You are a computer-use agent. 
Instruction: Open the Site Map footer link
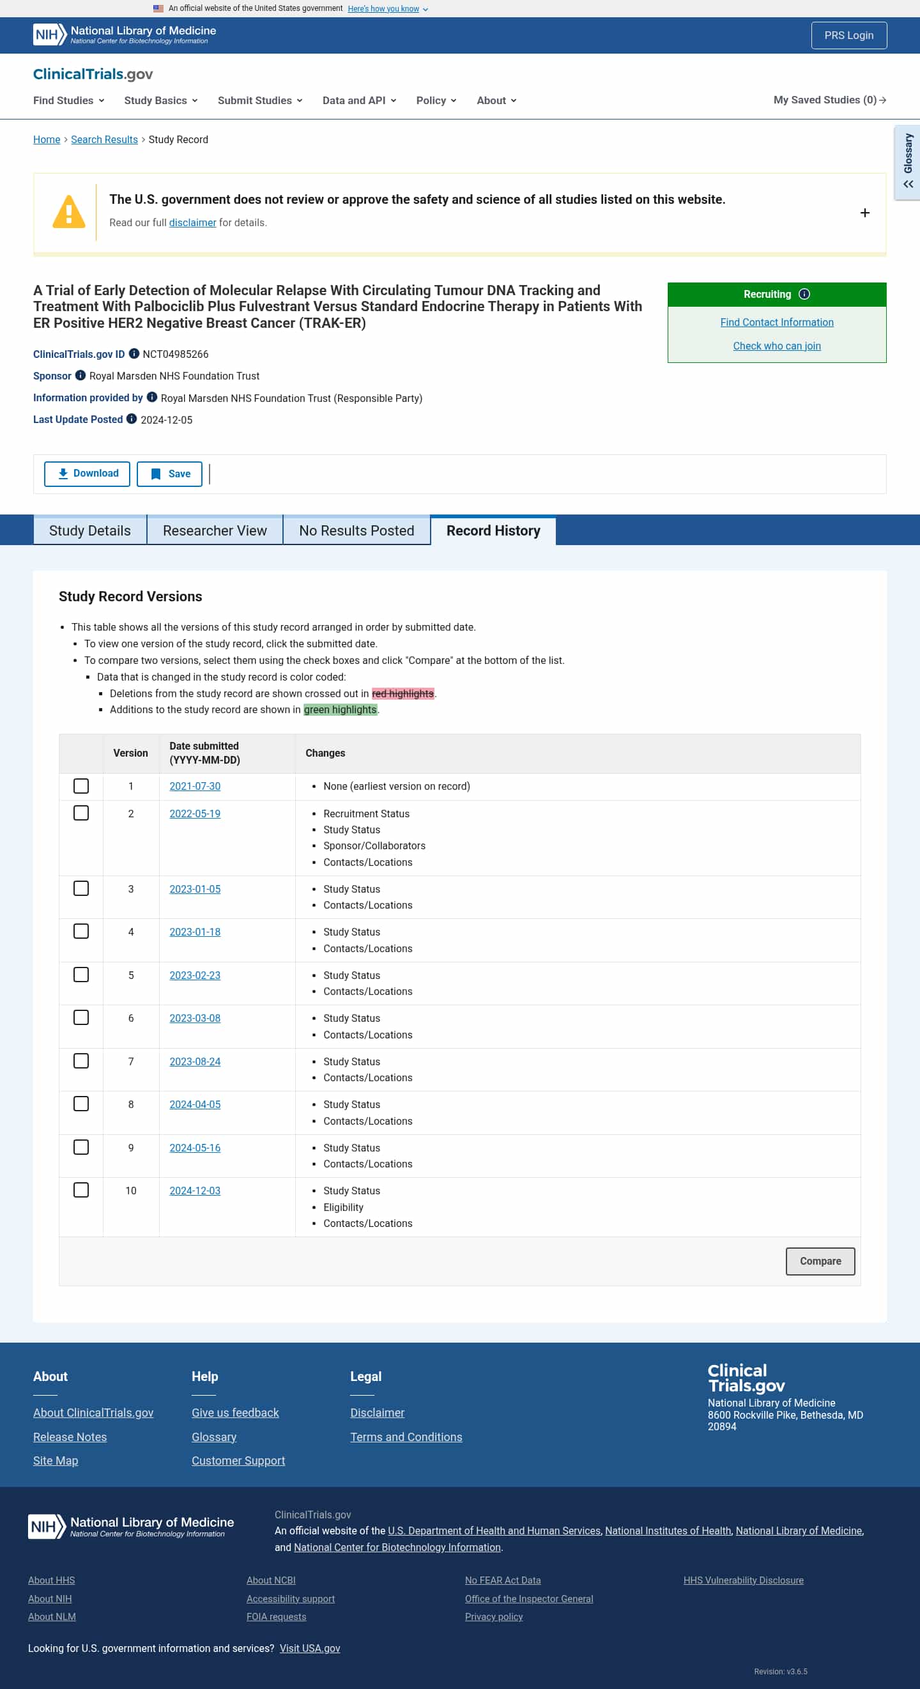coord(56,1461)
